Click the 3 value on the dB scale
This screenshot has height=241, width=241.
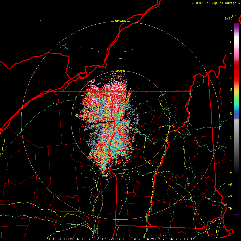tap(231, 78)
